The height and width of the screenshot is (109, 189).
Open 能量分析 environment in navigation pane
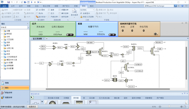tap(9, 97)
